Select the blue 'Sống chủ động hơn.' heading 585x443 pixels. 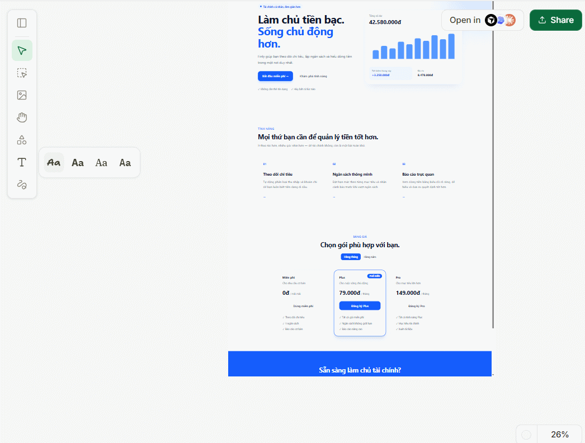click(295, 37)
